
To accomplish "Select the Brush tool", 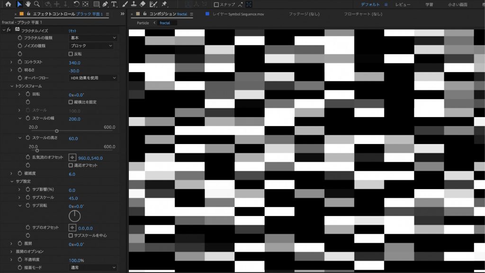I will pos(125,4).
